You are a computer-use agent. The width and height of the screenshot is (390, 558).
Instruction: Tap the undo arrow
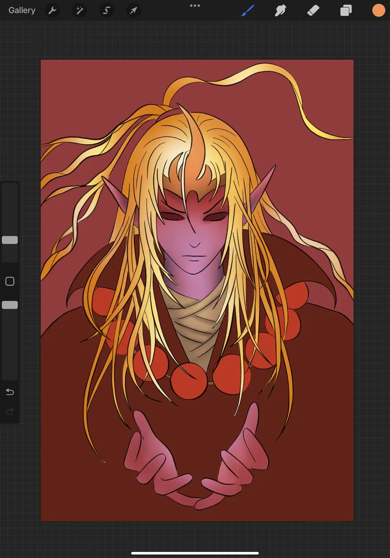10,392
